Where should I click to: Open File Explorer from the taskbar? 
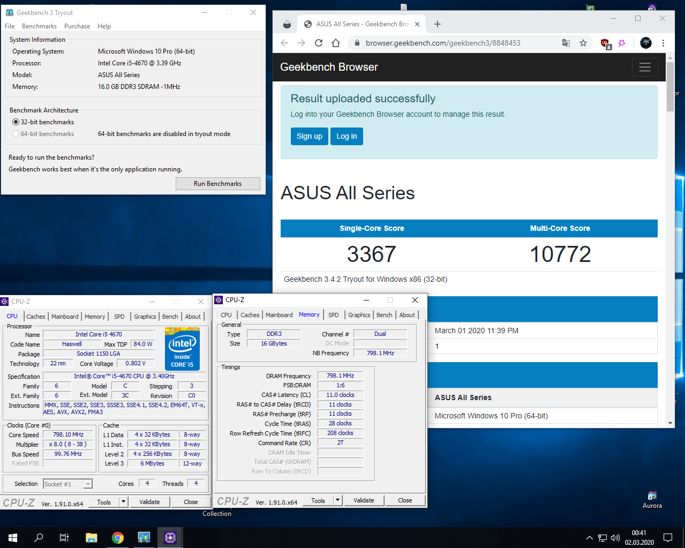(x=91, y=537)
